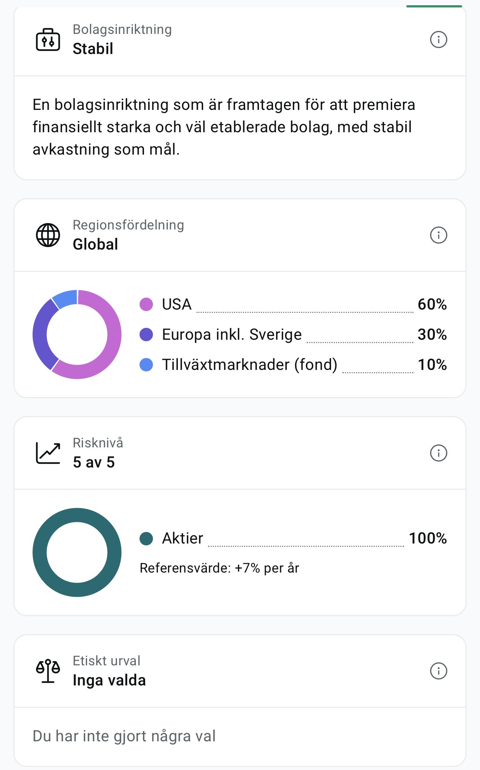Image resolution: width=480 pixels, height=770 pixels.
Task: Select the blue Tillväxtmarknader legend dot
Action: (146, 365)
